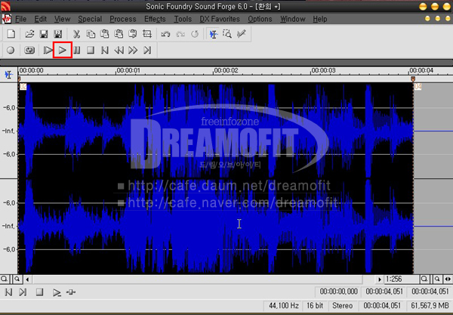Trim/Crop the selection icon
Screen dimensions: 453x315
[x=146, y=34]
